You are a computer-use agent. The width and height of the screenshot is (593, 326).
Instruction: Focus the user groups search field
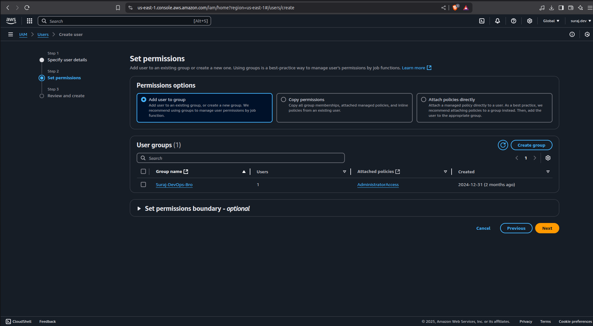241,158
